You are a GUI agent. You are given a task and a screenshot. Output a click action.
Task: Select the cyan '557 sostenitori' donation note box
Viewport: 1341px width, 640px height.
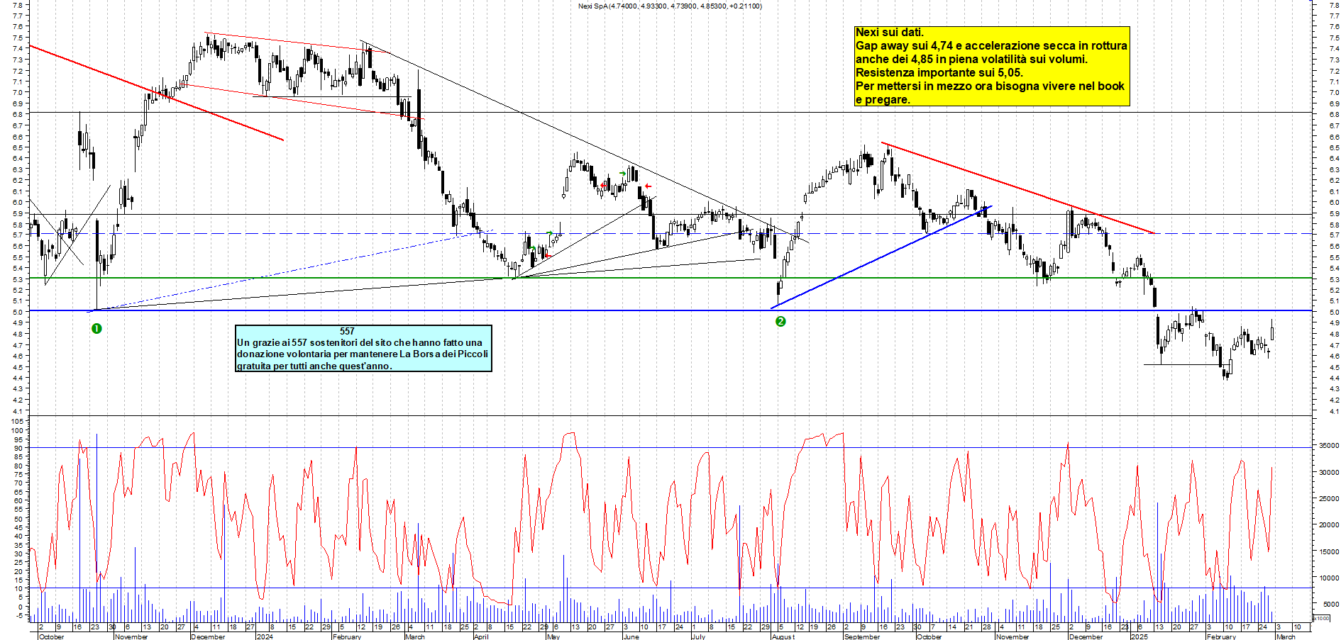tap(363, 348)
